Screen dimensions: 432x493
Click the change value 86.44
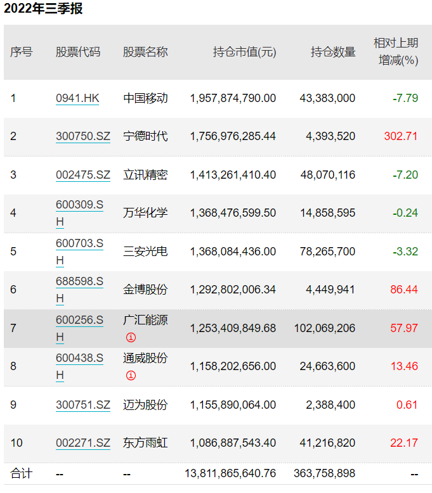coord(404,290)
